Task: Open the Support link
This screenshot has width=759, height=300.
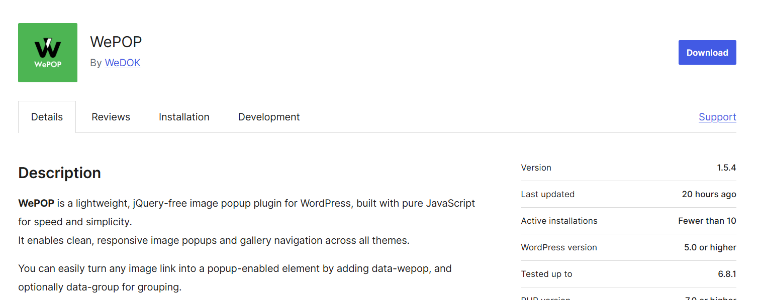Action: 717,117
